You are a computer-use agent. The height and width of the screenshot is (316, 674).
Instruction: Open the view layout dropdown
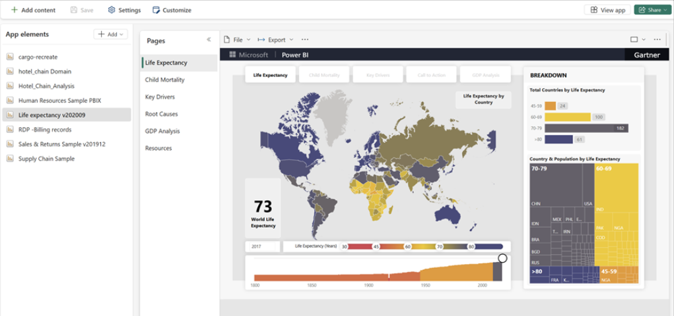point(638,39)
